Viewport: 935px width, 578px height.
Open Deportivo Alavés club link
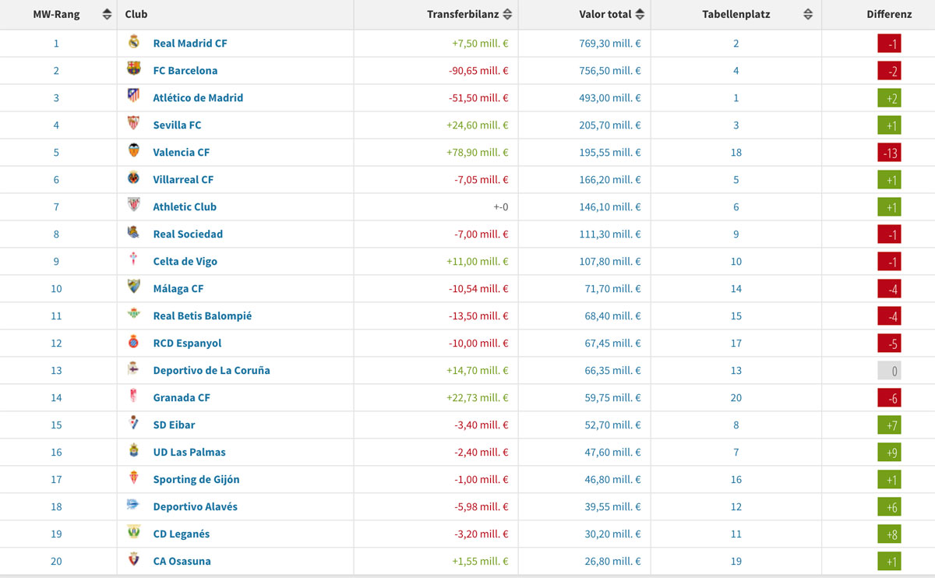196,506
